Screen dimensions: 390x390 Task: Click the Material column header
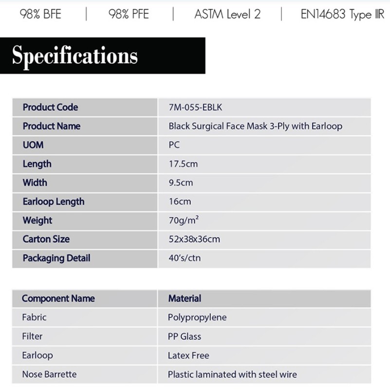coord(185,298)
